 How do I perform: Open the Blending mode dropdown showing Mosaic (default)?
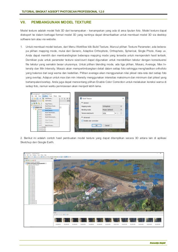click(x=112, y=110)
